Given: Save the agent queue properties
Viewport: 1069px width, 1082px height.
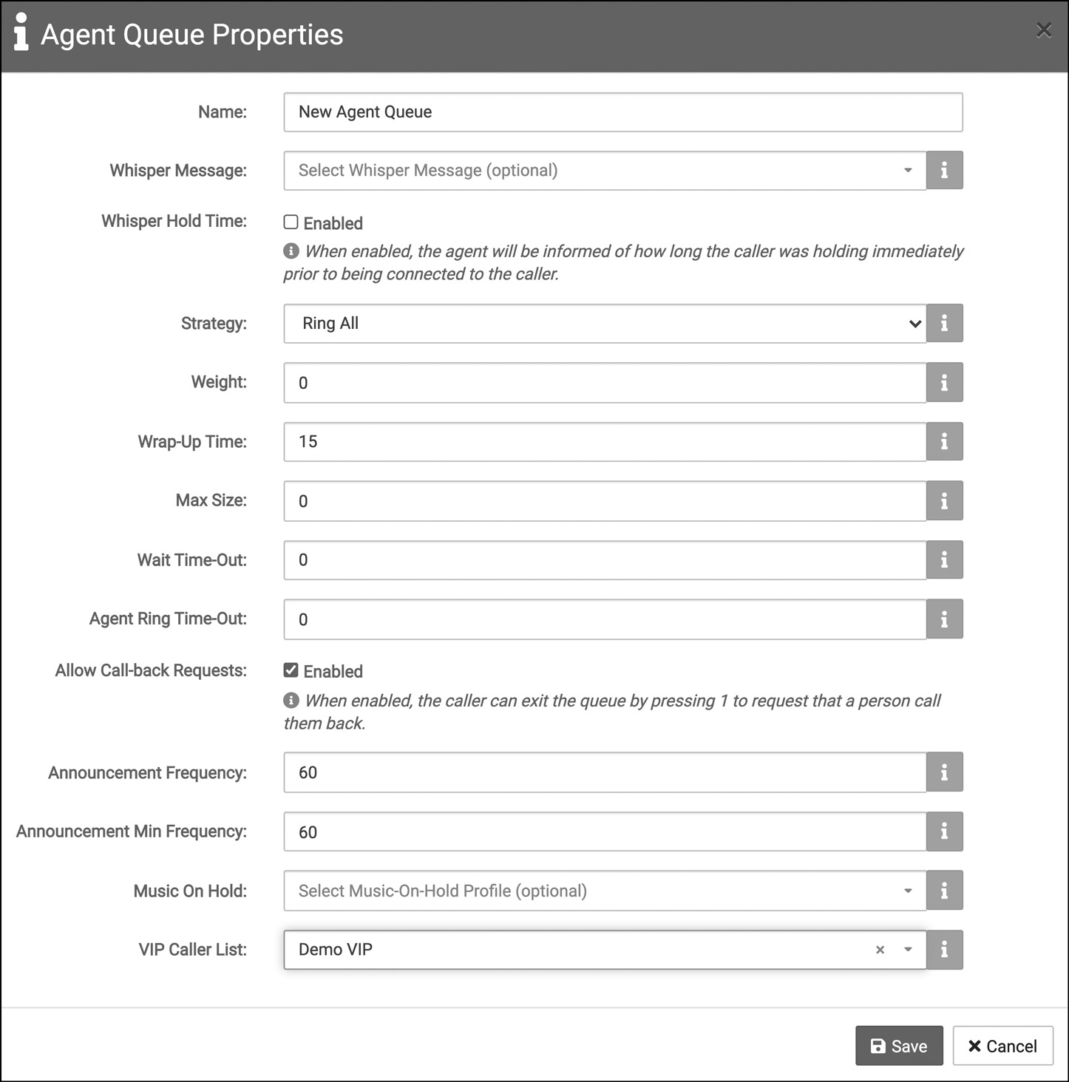Looking at the screenshot, I should (x=899, y=1046).
